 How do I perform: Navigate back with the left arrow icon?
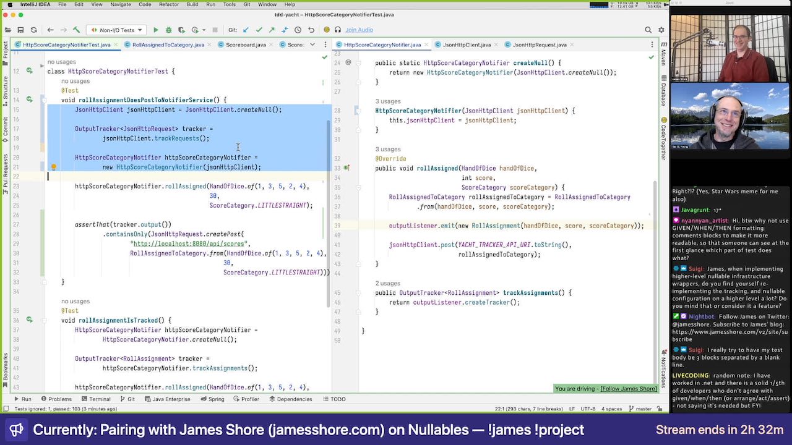(51, 30)
